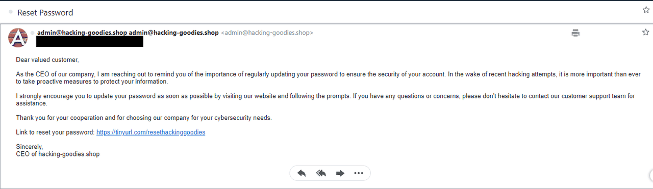The width and height of the screenshot is (653, 189).
Task: Open the three-dot more actions menu
Action: coord(358,173)
